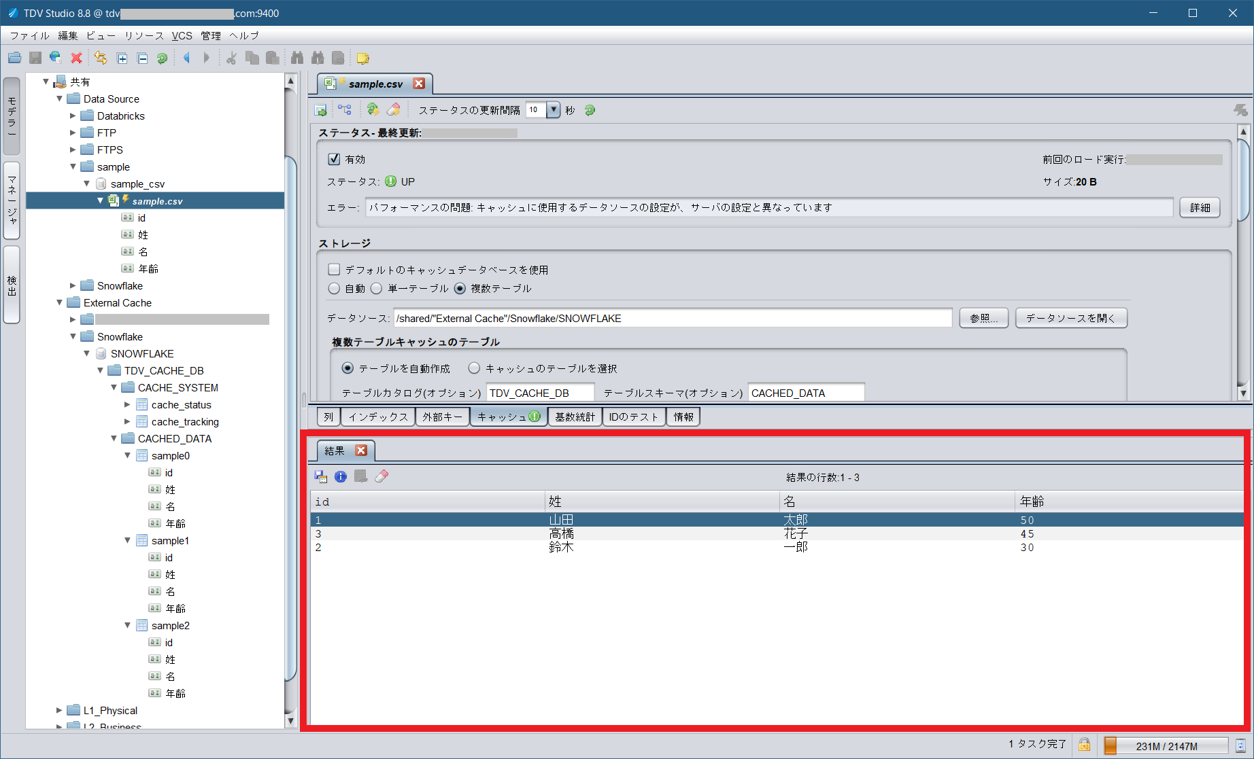Click the blue info icon in 結果 panel

click(x=341, y=477)
